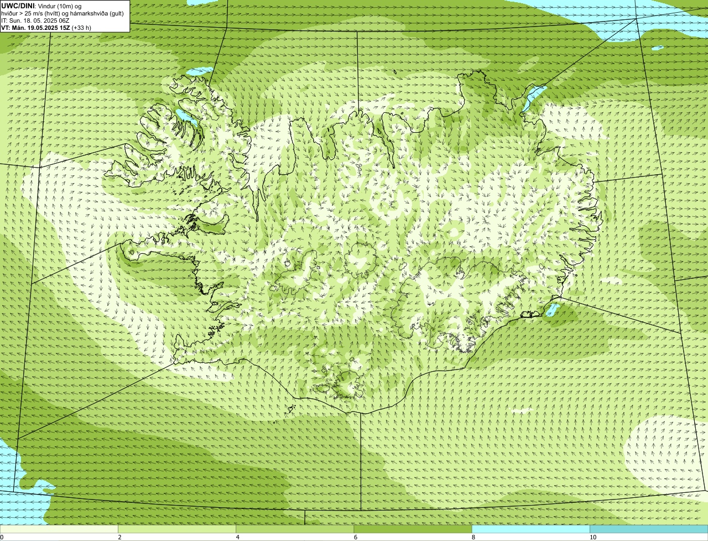
Task: Click the 'VT: Mán. 19.05.2025 15Z (+33 h)' line
Action: click(x=46, y=27)
